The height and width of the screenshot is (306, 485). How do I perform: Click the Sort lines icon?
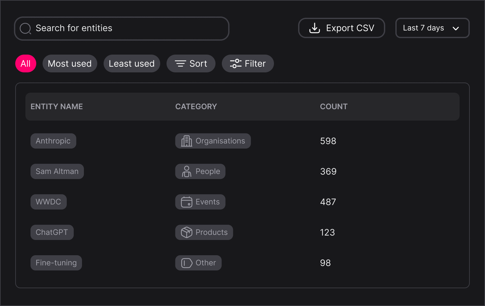click(x=181, y=63)
